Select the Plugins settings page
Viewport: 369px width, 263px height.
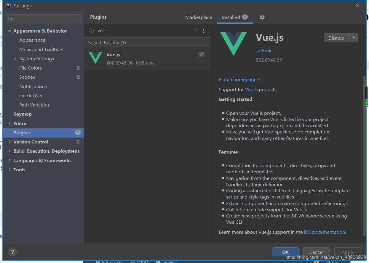43,133
